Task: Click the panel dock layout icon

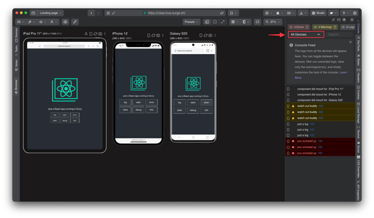Action: tap(339, 20)
